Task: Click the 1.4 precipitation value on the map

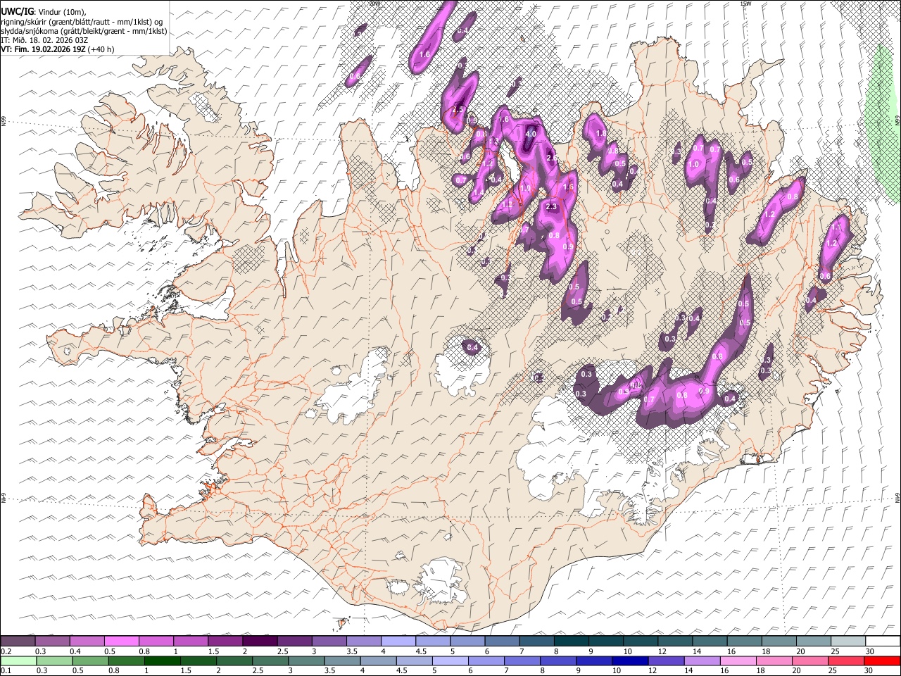Action: (479, 192)
